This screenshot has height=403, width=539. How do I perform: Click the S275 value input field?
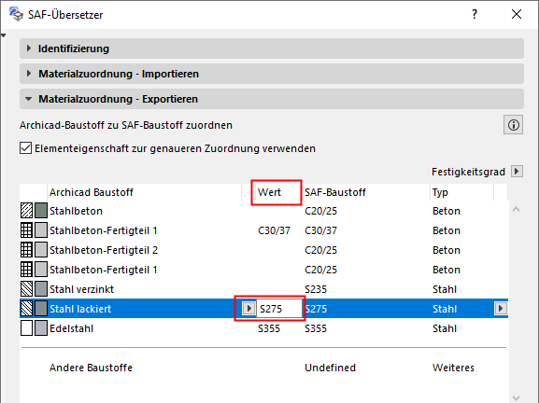279,309
